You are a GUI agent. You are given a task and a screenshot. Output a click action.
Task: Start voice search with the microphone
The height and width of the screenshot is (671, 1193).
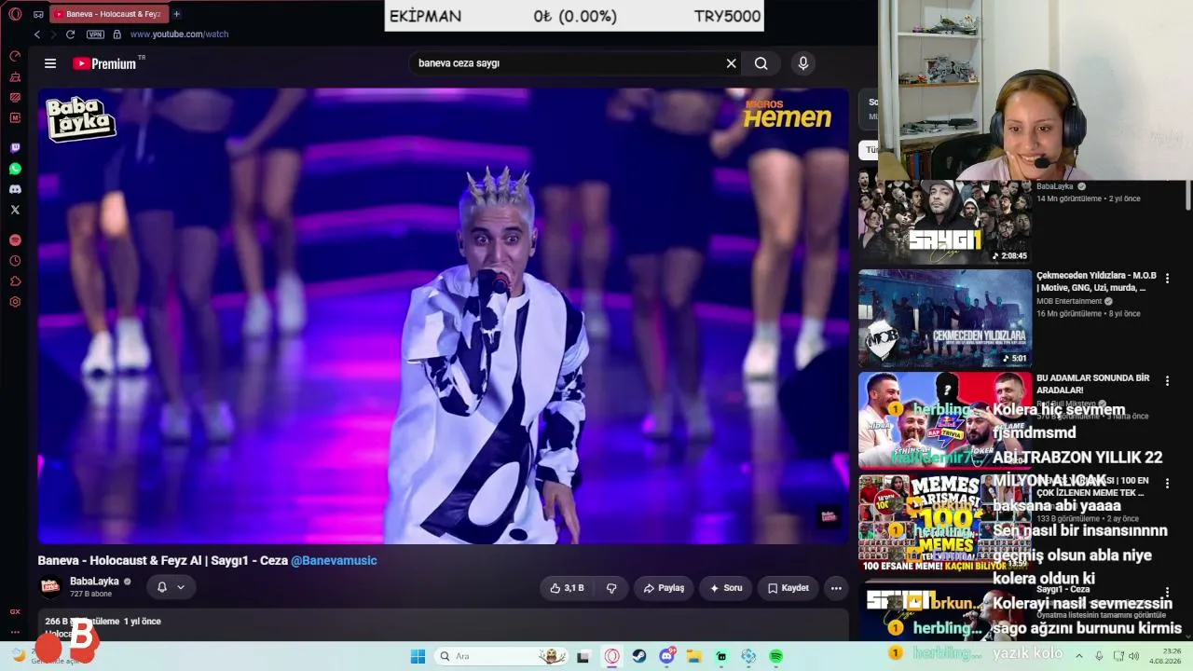click(803, 63)
